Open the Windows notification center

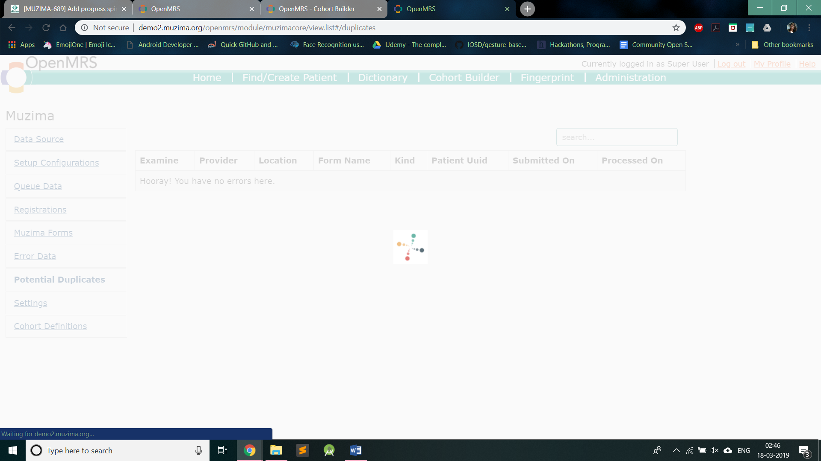point(804,451)
